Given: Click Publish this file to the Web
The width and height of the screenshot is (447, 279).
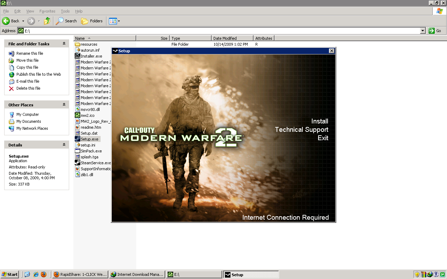Looking at the screenshot, I should point(39,74).
